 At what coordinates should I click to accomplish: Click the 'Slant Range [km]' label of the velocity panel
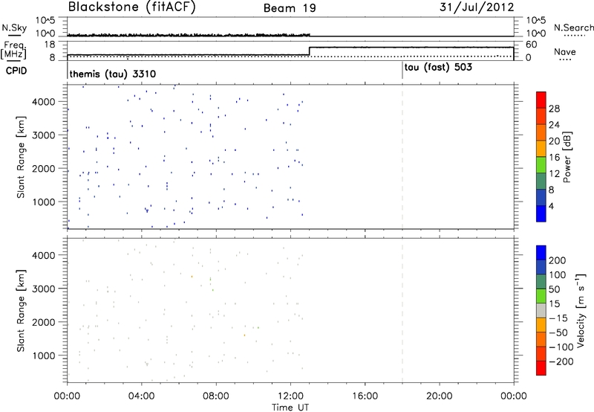coord(21,311)
